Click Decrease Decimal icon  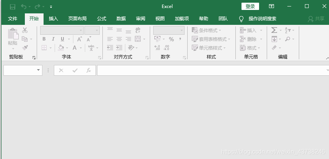(166, 48)
